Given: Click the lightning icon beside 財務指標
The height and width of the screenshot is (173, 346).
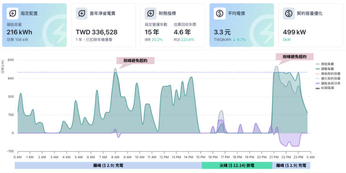Looking at the screenshot, I should point(150,13).
